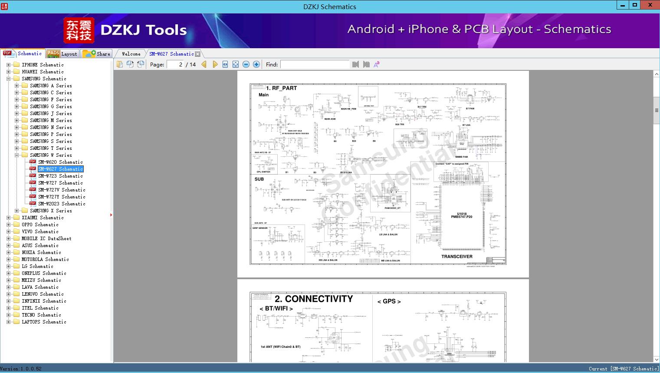This screenshot has height=373, width=660.
Task: Click the folder icon beside LAPTOPS Schematic
Action: click(x=16, y=322)
